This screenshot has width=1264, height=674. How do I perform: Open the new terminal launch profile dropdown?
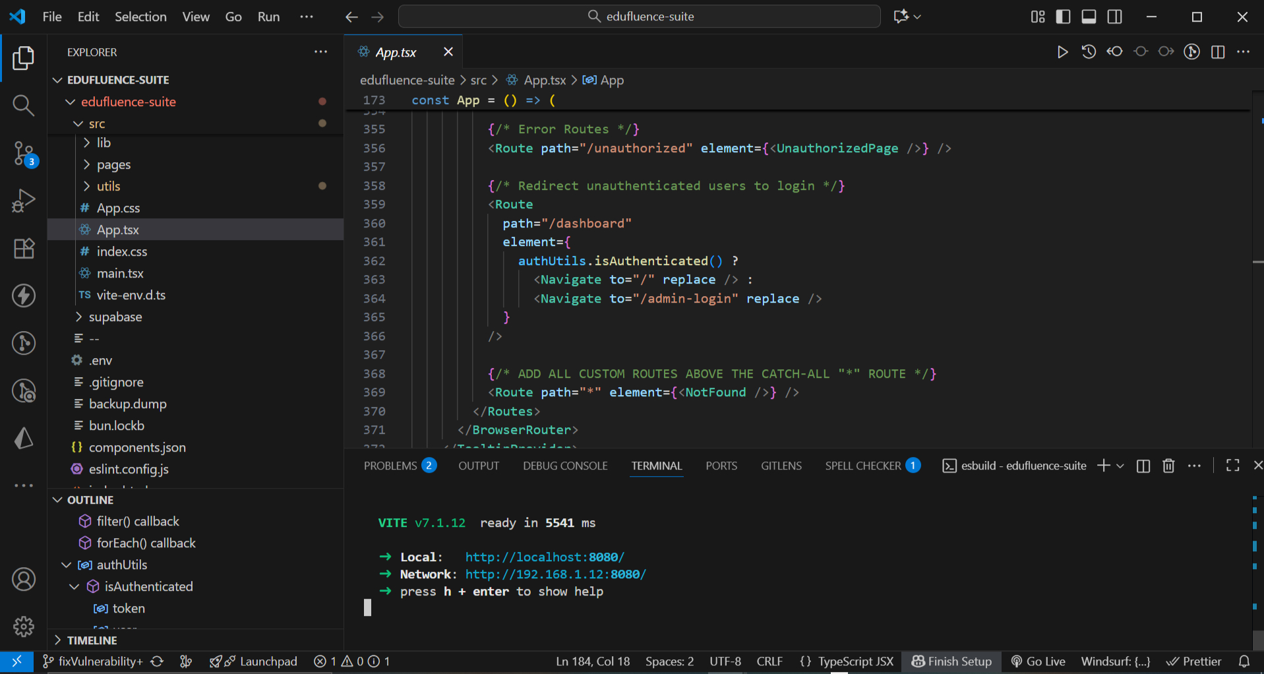click(x=1120, y=466)
